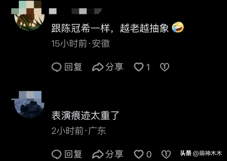Image resolution: width=227 pixels, height=161 pixels.
Task: Click the comment text '表演痕迹太重了'
Action: click(x=85, y=115)
